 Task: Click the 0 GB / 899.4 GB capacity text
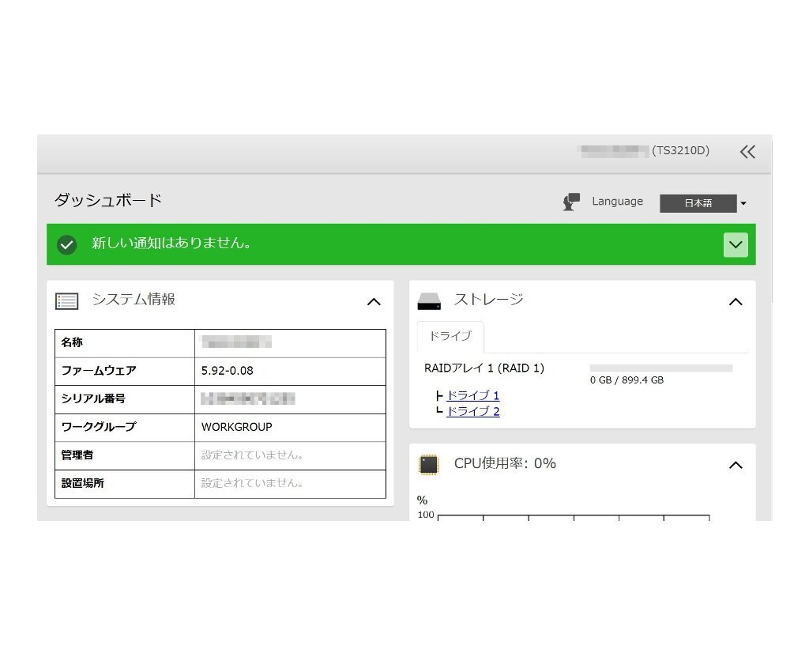[x=627, y=380]
